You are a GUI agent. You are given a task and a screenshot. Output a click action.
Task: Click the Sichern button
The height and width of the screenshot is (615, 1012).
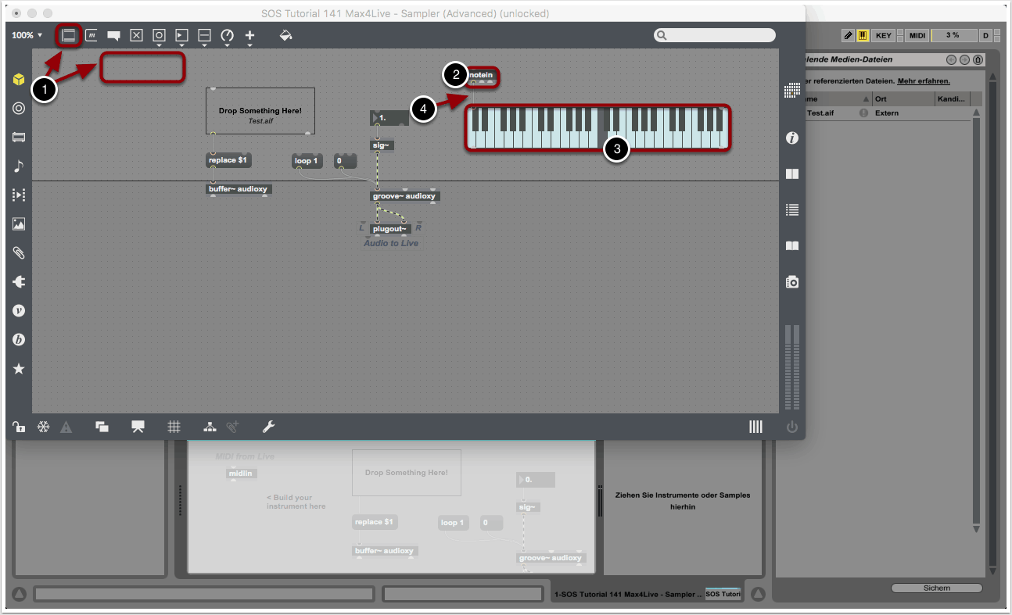pos(936,588)
